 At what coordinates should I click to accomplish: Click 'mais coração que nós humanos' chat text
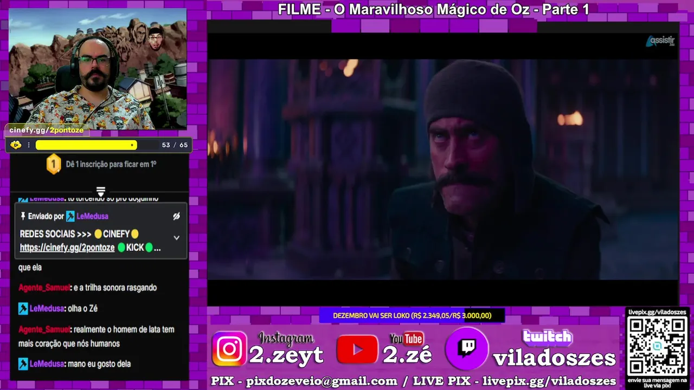(x=69, y=343)
